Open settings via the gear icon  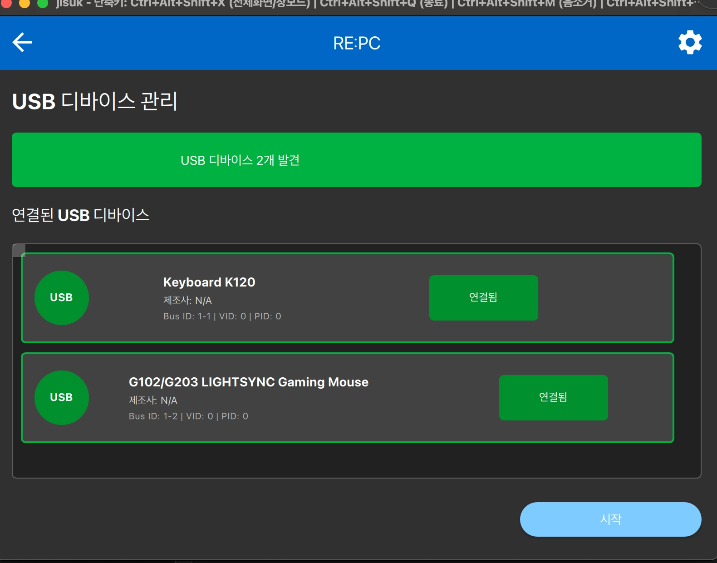click(x=690, y=43)
